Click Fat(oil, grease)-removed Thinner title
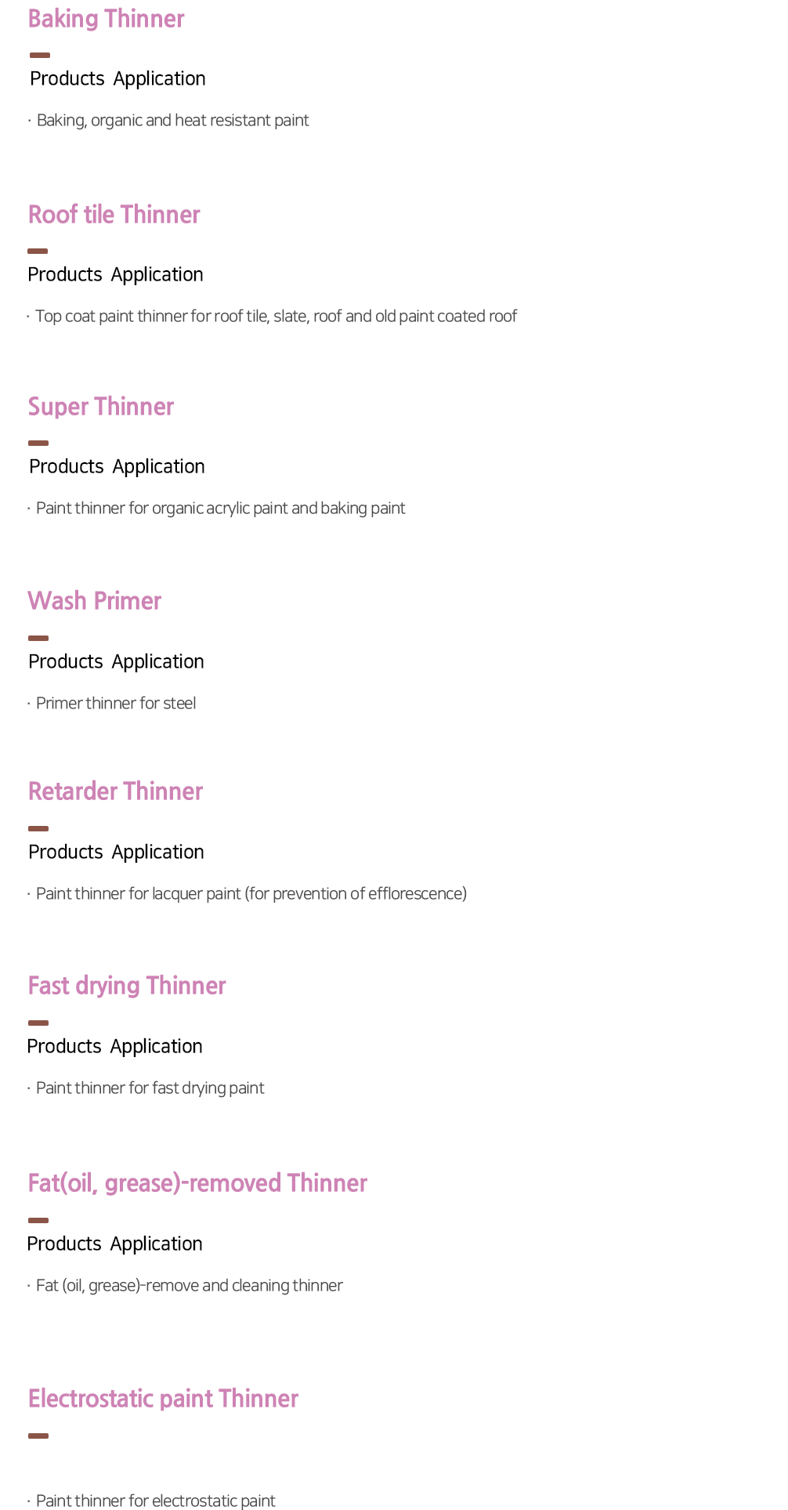The width and height of the screenshot is (788, 1510). click(x=197, y=1183)
